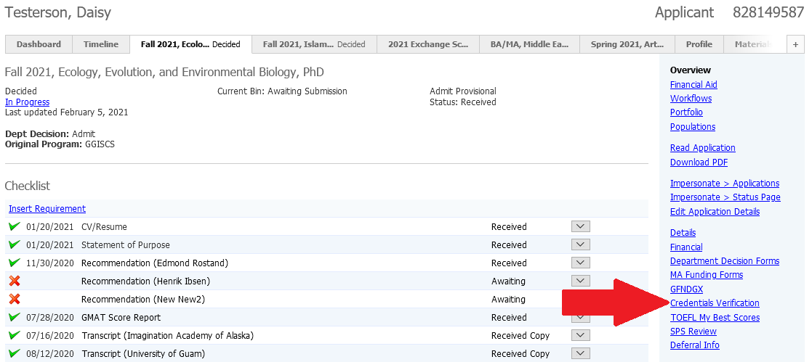Open the plus tab to add new
Screen dimensions: 812x362
tap(795, 44)
